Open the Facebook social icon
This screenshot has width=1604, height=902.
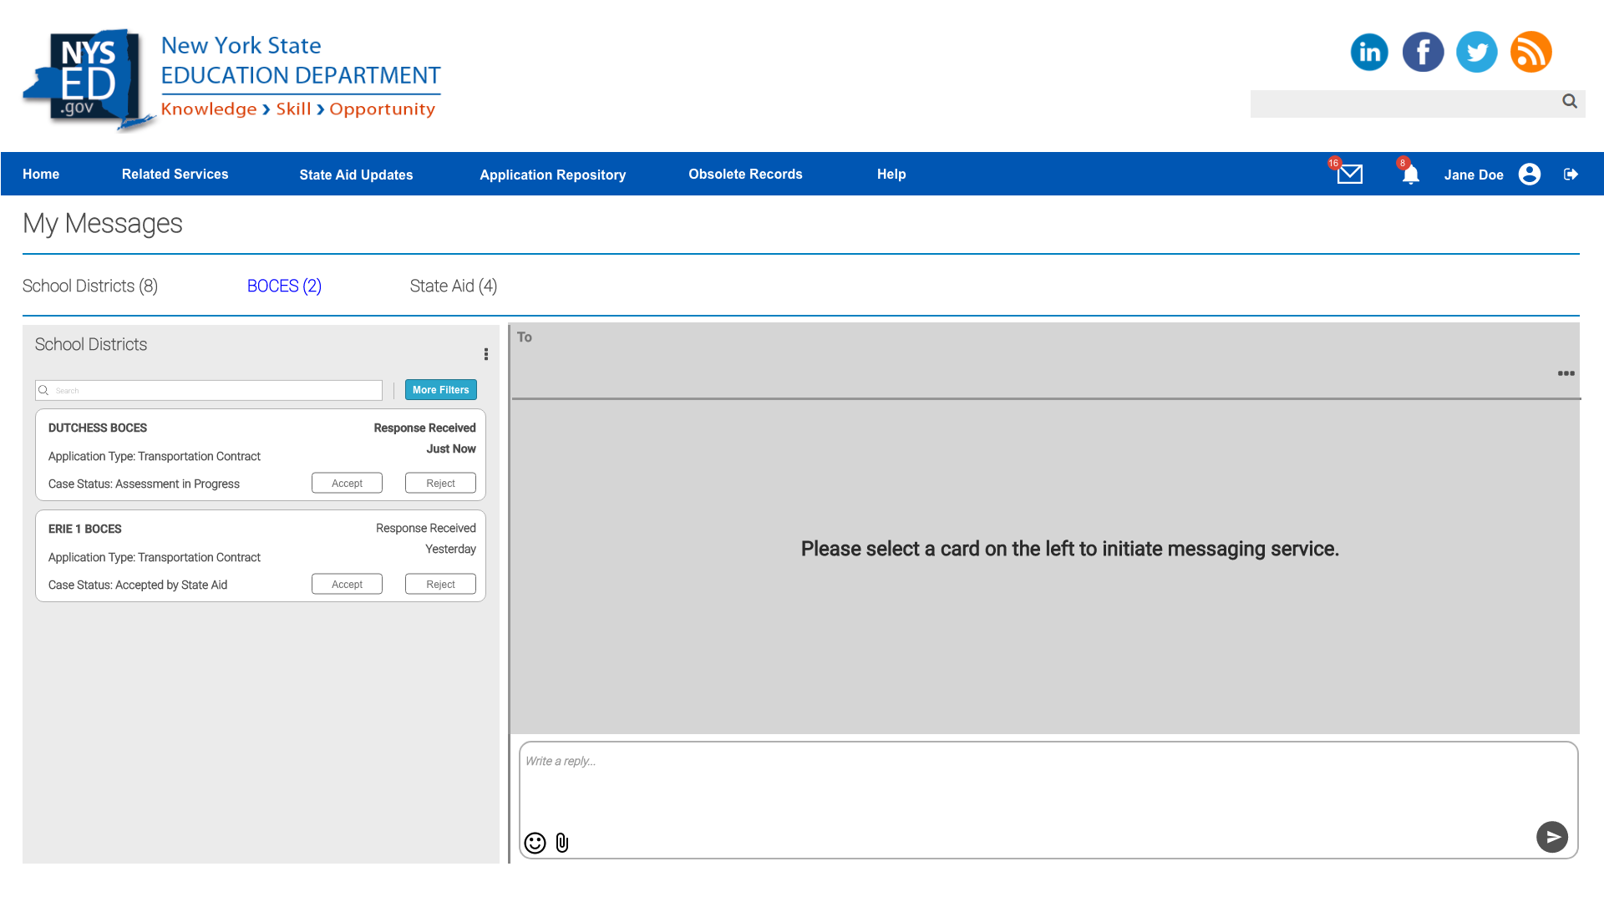tap(1423, 52)
